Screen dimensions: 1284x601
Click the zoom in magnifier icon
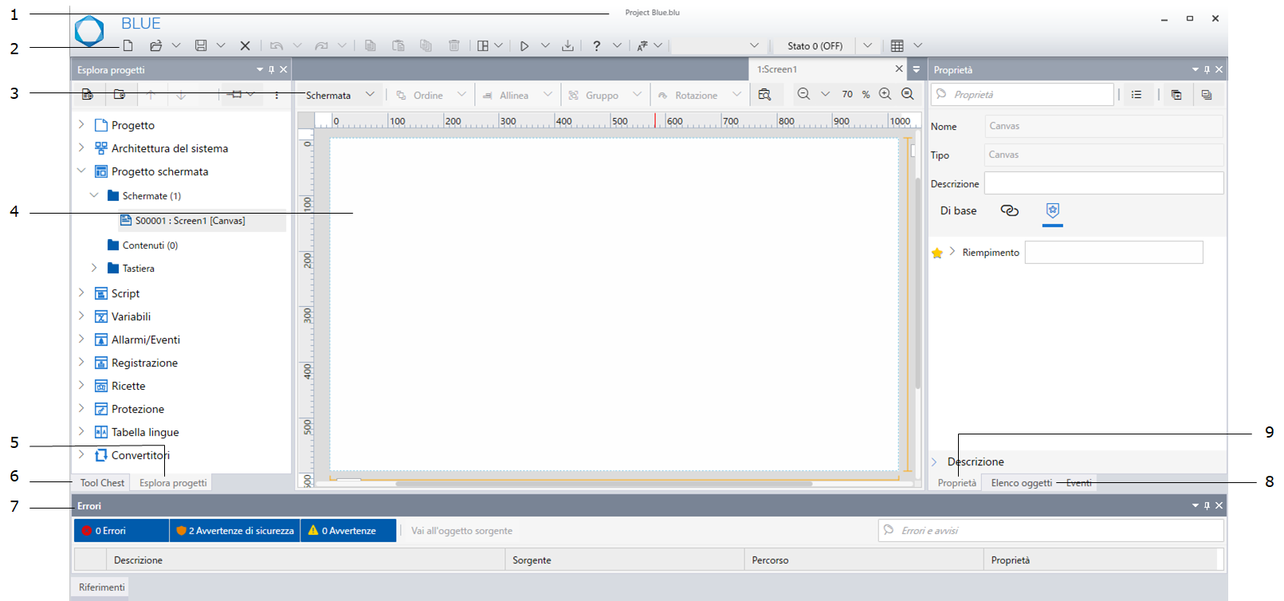(x=885, y=94)
